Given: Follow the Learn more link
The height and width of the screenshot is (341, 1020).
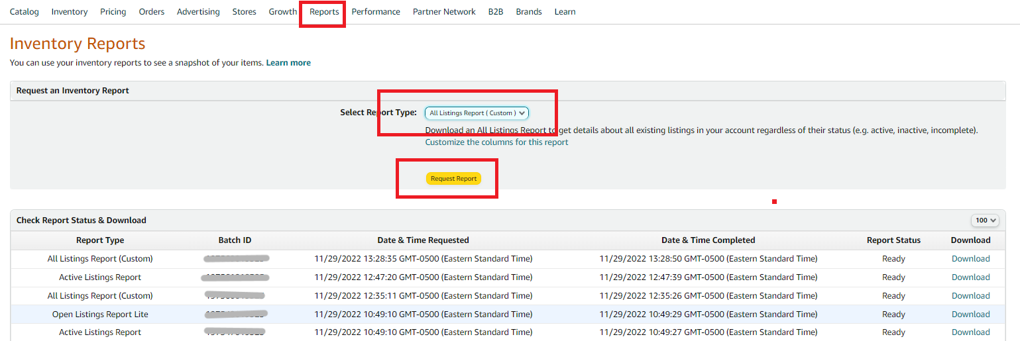Looking at the screenshot, I should click(288, 63).
